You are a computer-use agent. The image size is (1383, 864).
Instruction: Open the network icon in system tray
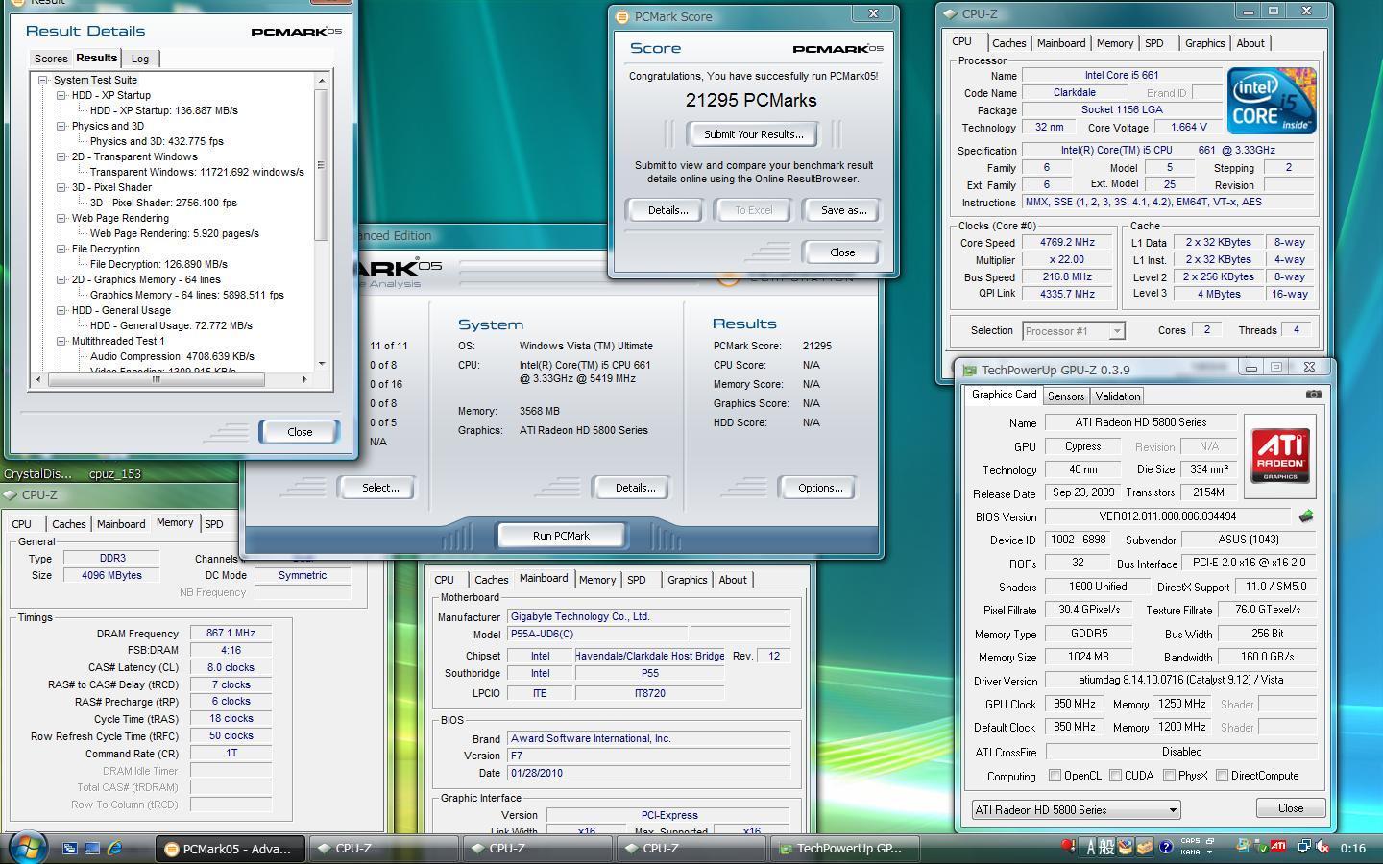1304,848
